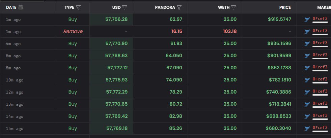Select PANDORA amount 82.98
Image resolution: width=331 pixels, height=138 pixels.
tap(176, 116)
